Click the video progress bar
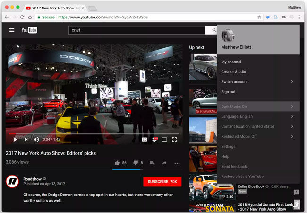This screenshot has height=213, width=307. (x=94, y=134)
